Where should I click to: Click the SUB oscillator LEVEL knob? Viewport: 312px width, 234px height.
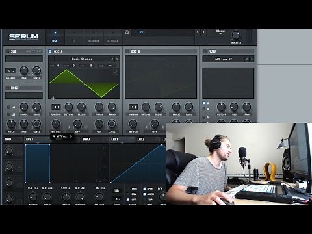36,70
